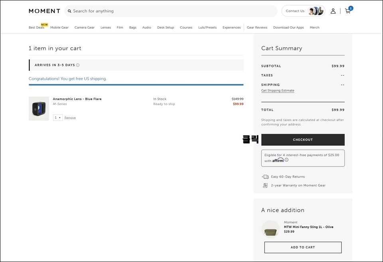Click the $29.99 Fanny Sling price
383x262 pixels.
tap(289, 231)
